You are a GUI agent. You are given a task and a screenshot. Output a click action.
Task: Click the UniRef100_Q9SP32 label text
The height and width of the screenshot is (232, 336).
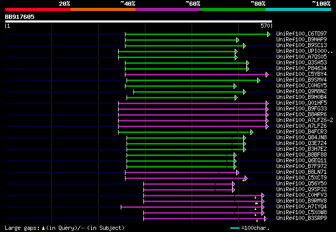(301, 189)
